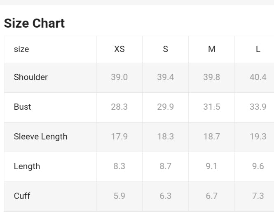The height and width of the screenshot is (217, 274).
Task: Click the Bust row label
Action: click(23, 107)
